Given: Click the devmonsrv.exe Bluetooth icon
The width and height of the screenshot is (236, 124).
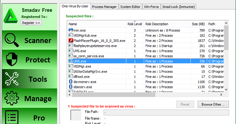Looking at the screenshot, I should coord(71,82).
